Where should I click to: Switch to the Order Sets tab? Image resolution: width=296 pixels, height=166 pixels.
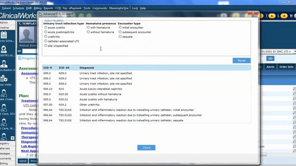[286, 67]
